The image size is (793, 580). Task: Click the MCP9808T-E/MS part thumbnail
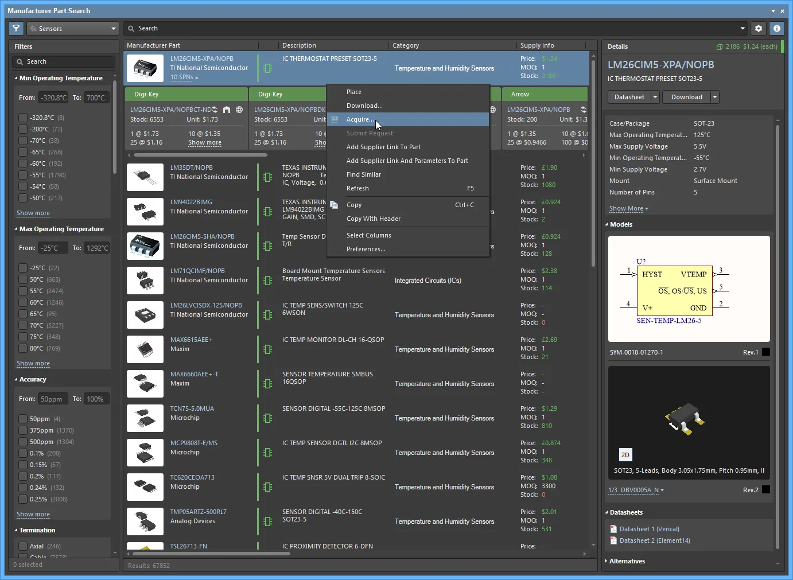(x=145, y=453)
